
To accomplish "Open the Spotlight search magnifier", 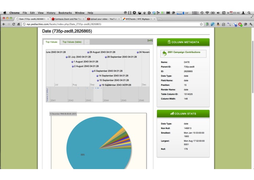I will click(249, 13).
